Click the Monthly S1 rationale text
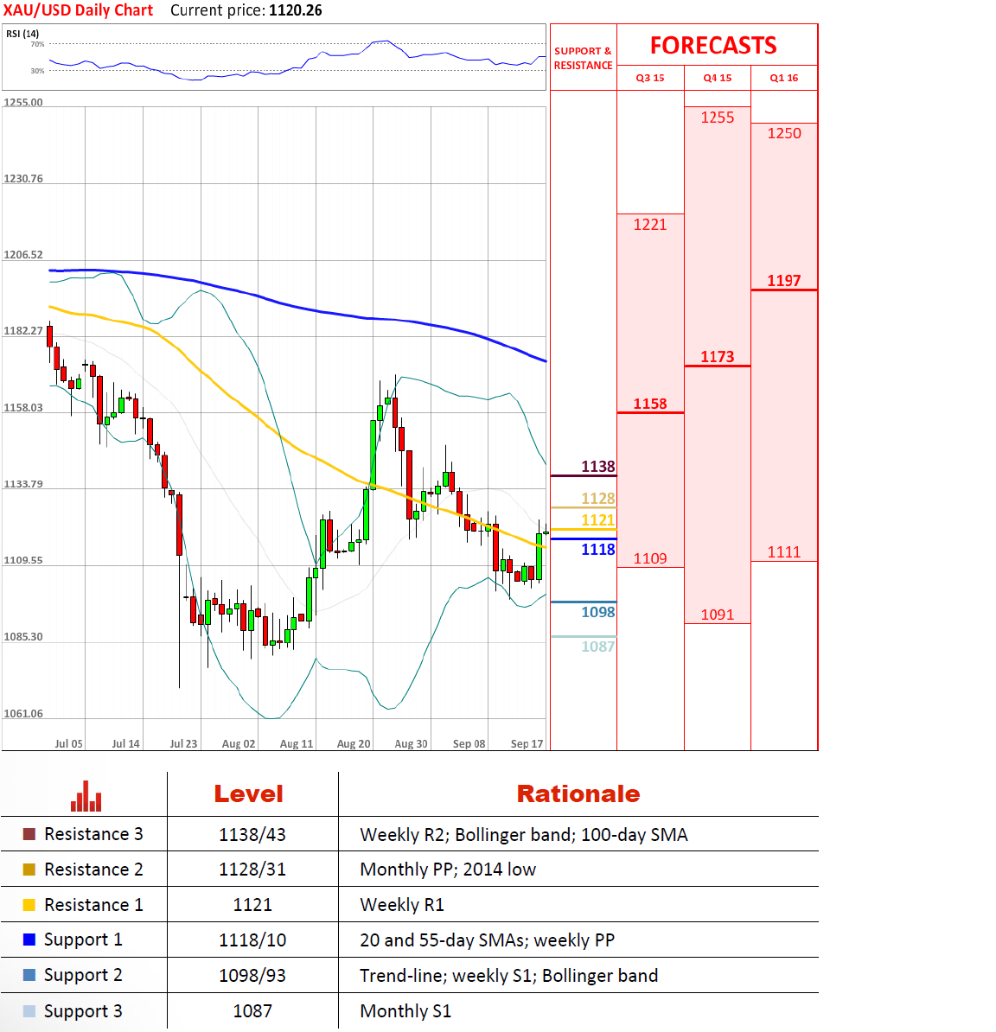This screenshot has height=1032, width=996. pyautogui.click(x=405, y=1011)
